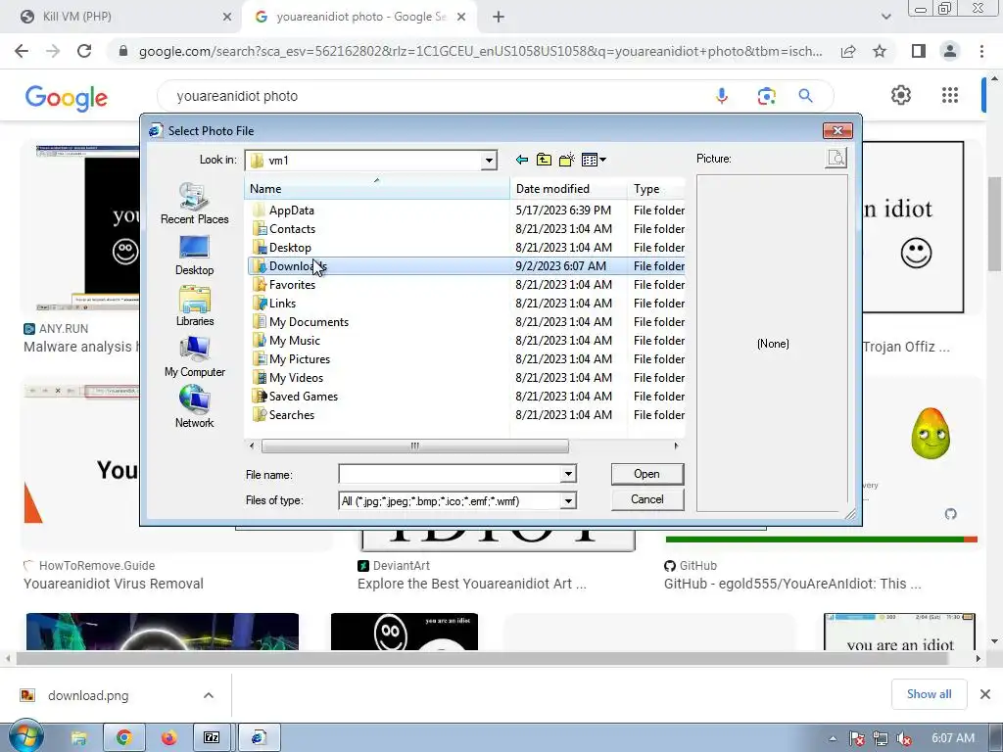Search by image with Google Lens icon
This screenshot has height=752, width=1003.
click(x=766, y=96)
